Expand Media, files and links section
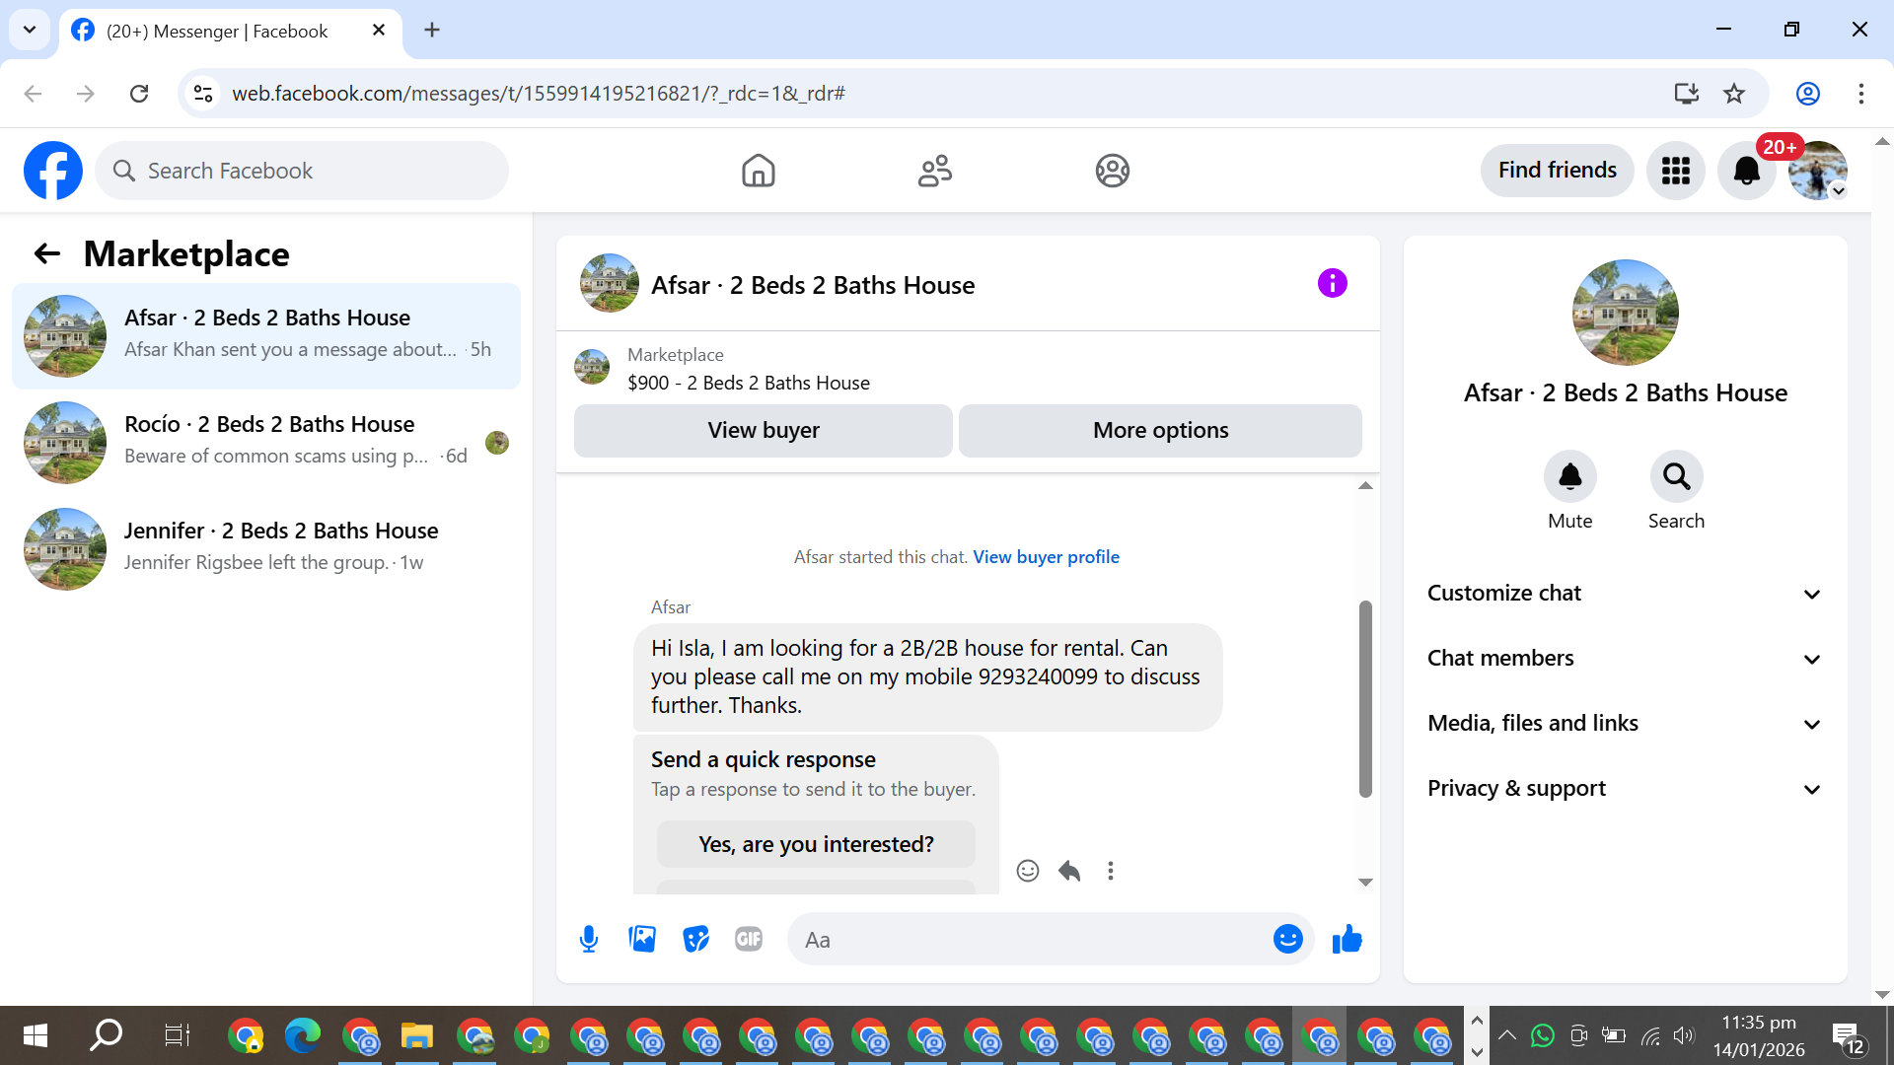This screenshot has height=1065, width=1894. click(1625, 724)
